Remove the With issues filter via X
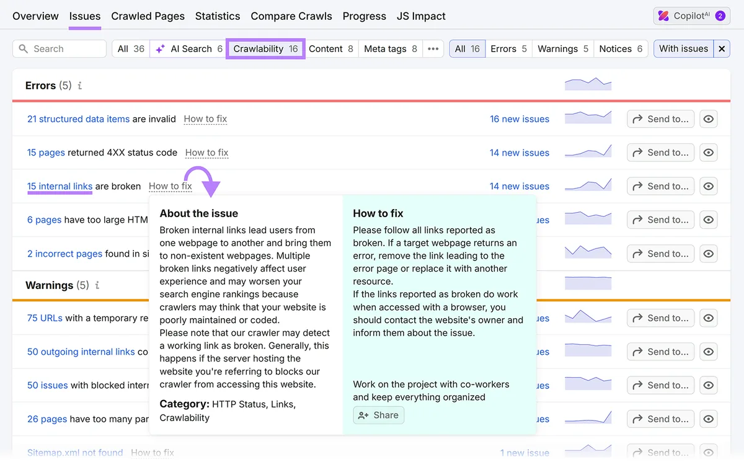This screenshot has height=467, width=744. 722,49
